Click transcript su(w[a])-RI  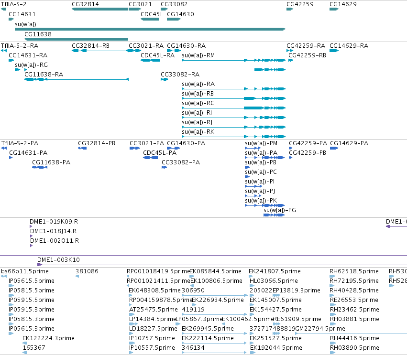[x=233, y=118]
